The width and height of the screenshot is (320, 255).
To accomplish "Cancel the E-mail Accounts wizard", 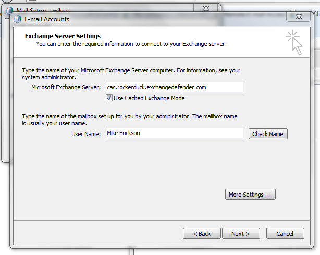I will 285,233.
